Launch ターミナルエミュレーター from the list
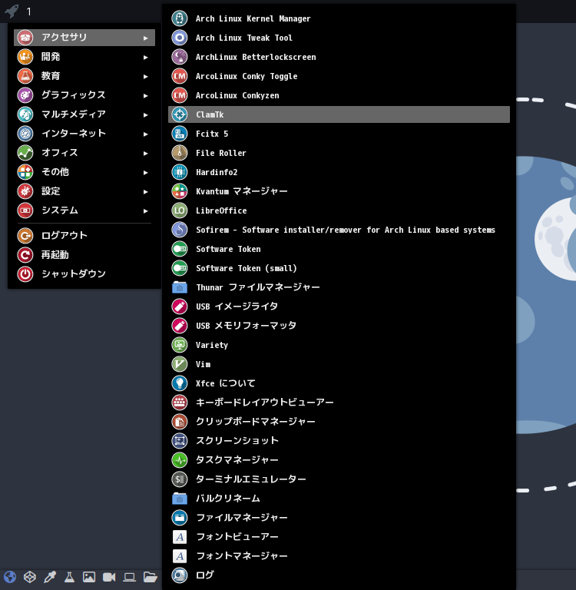 [x=250, y=479]
